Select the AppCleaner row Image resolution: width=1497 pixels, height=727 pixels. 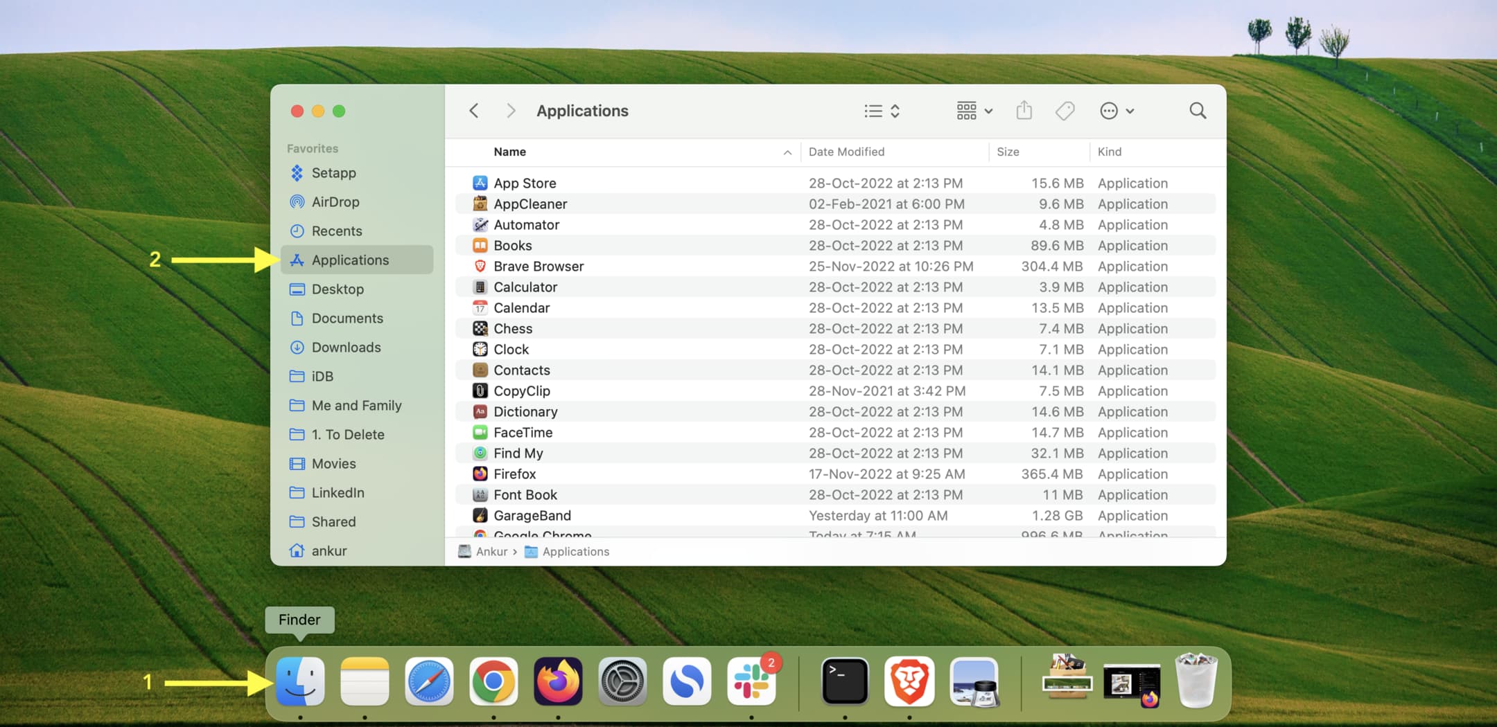(x=835, y=204)
